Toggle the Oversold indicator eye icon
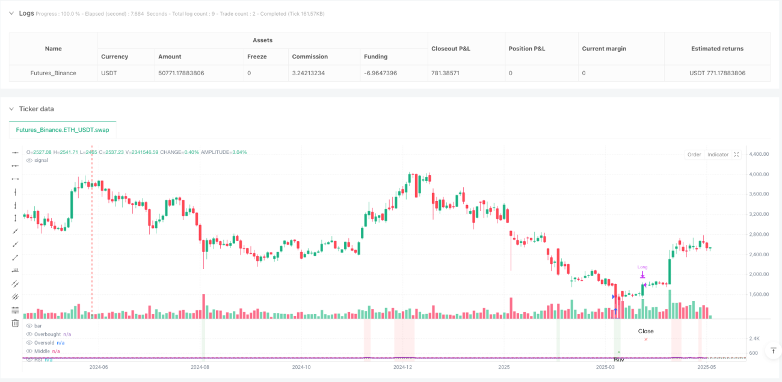Screen dimensions: 782x382 [x=29, y=342]
